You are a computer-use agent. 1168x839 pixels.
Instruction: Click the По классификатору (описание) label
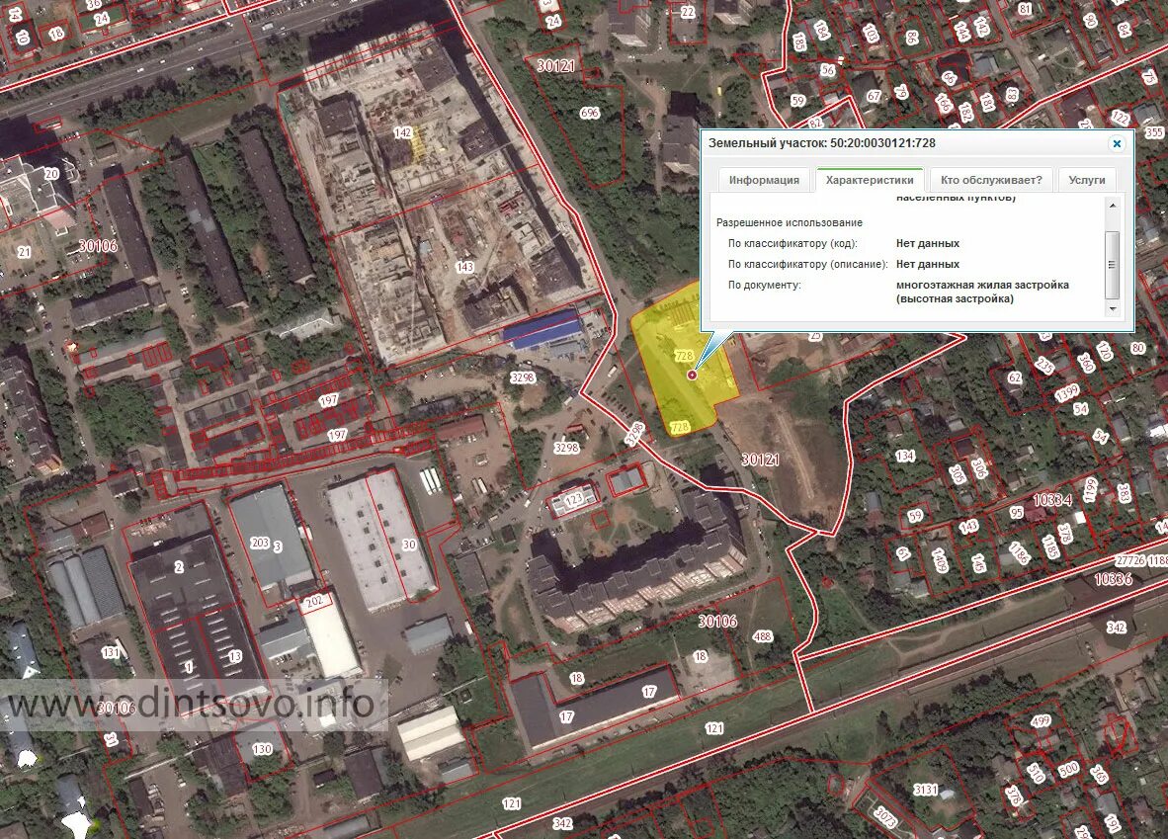point(807,265)
